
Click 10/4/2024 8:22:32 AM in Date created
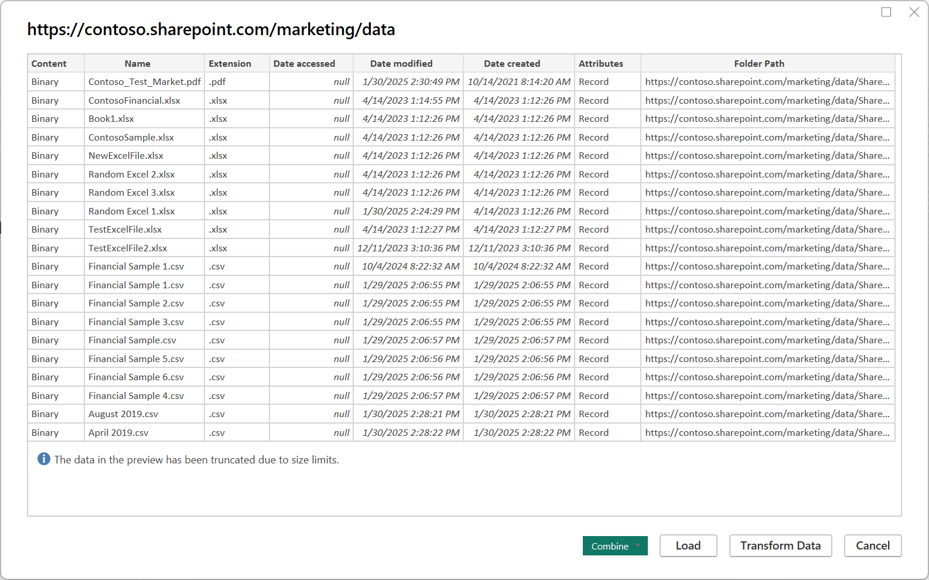519,266
